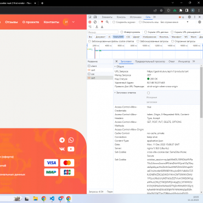The height and width of the screenshot is (203, 203).
Task: Filter requests by JS type
Action: [x=109, y=37]
